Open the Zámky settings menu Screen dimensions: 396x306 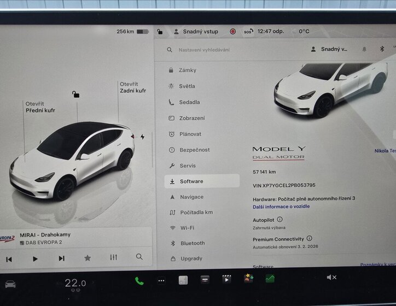[x=182, y=70]
